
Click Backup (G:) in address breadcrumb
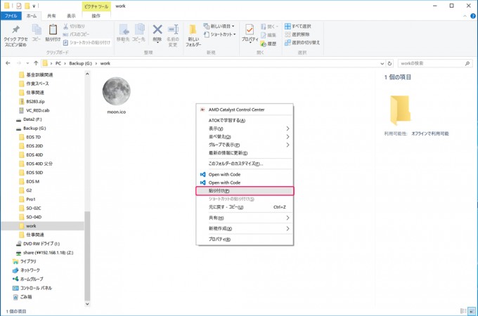[80, 63]
